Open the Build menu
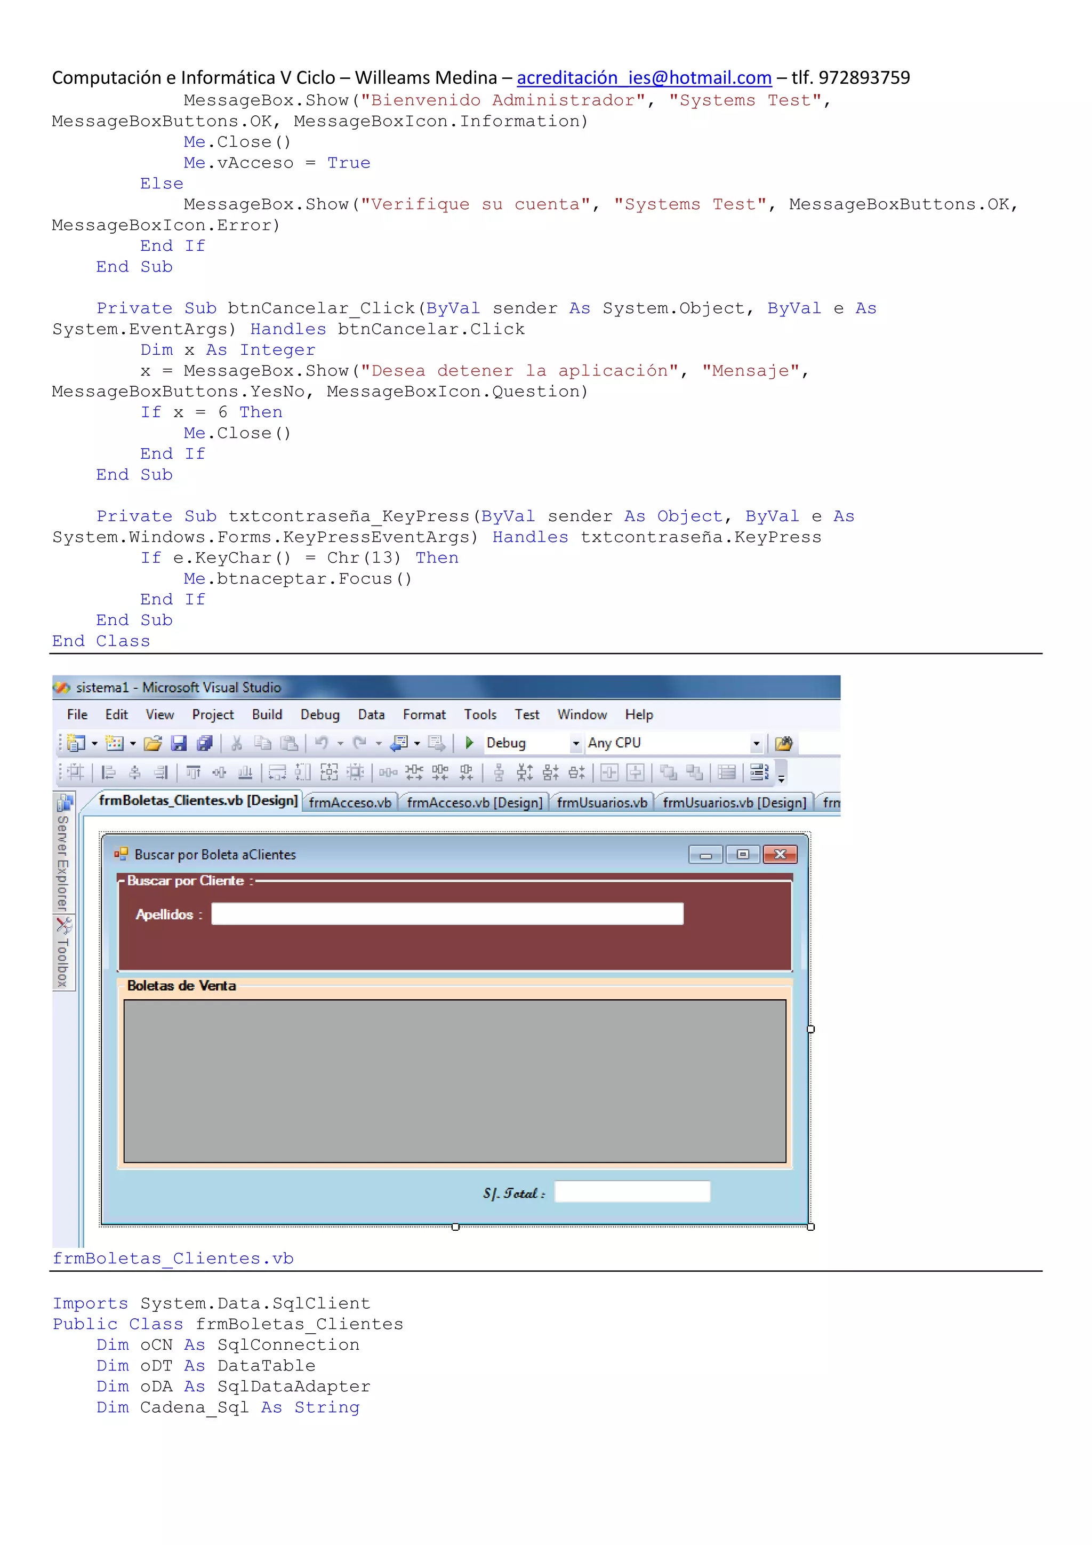The height and width of the screenshot is (1545, 1092). (267, 715)
